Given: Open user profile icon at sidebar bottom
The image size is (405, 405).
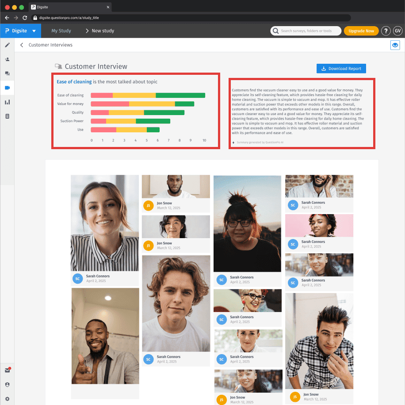Looking at the screenshot, I should (7, 384).
